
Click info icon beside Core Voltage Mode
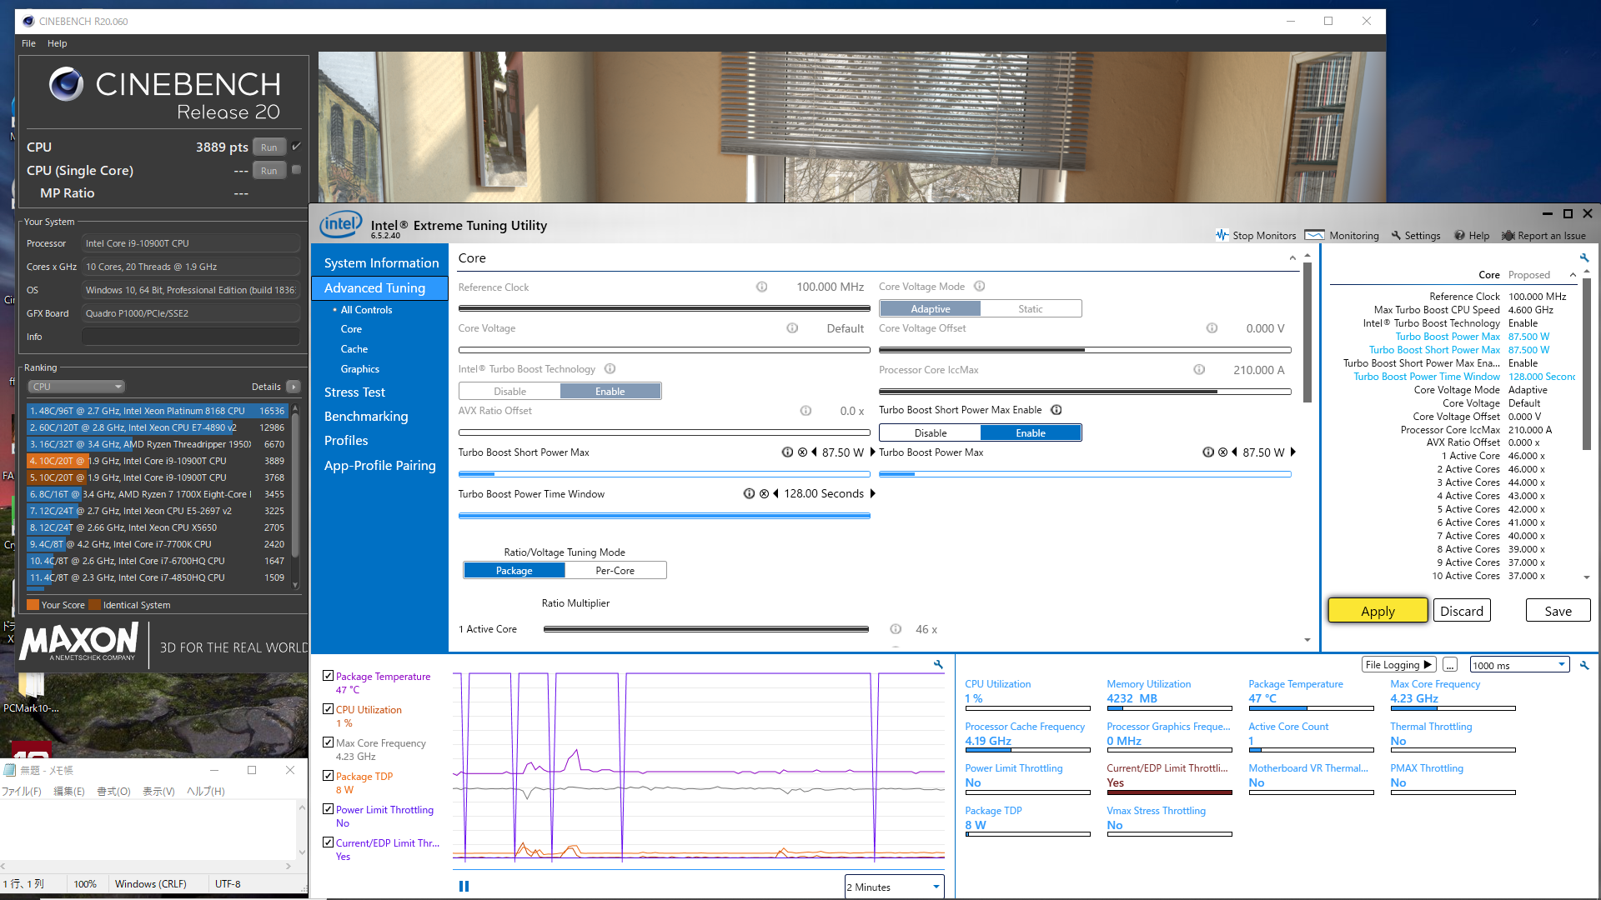[980, 287]
